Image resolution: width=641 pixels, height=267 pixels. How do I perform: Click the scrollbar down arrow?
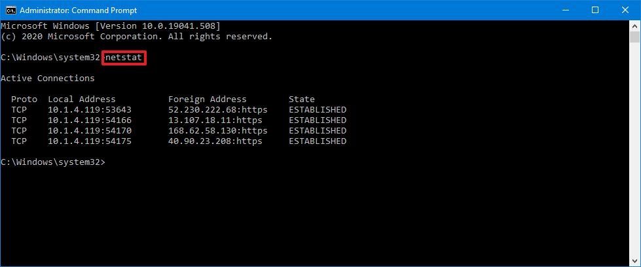coord(634,260)
